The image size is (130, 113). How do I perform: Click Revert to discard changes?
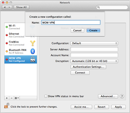click(102, 107)
